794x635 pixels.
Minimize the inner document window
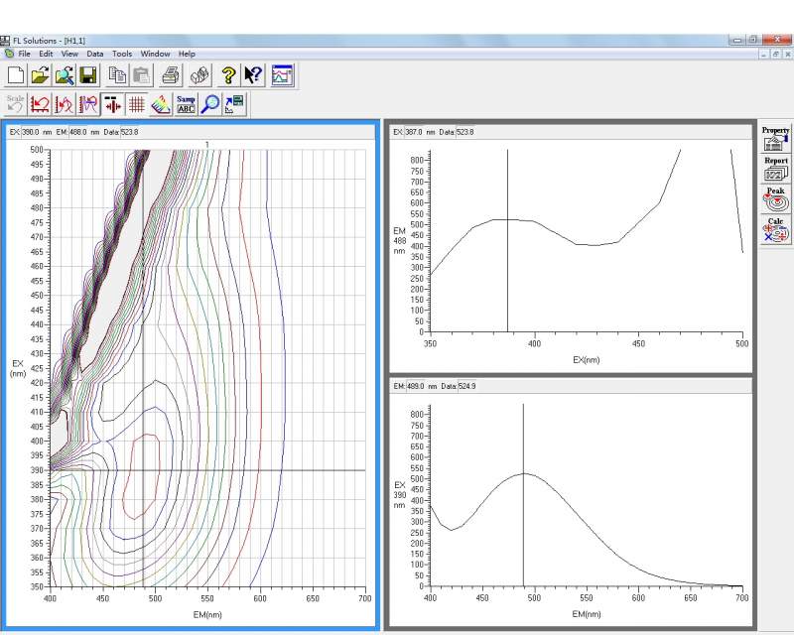tap(764, 54)
